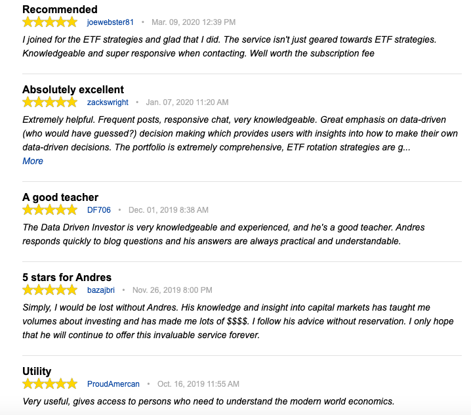Screen dimensions: 471x415
Task: Click the A good teacher heading
Action: pyautogui.click(x=60, y=197)
